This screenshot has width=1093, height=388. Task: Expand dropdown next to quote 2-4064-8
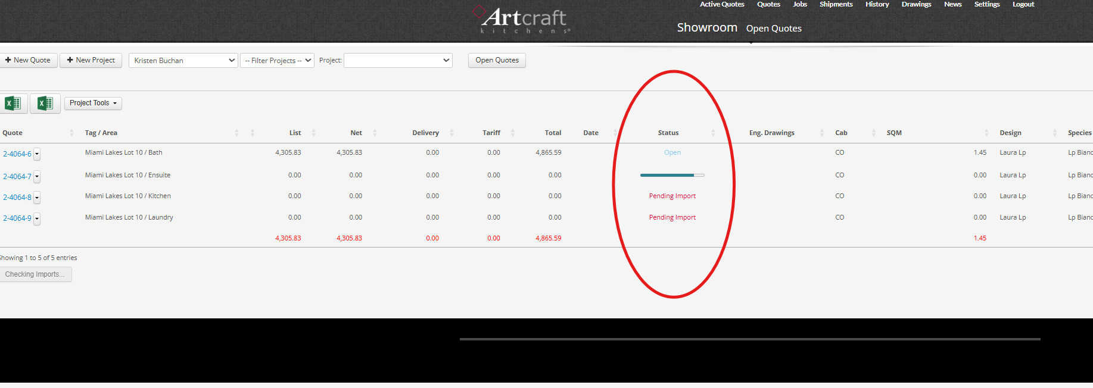pyautogui.click(x=37, y=198)
